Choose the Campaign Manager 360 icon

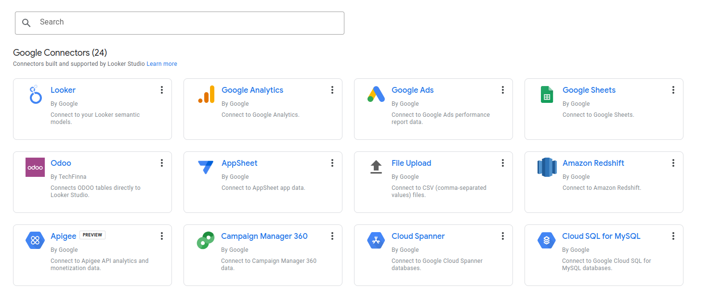coord(206,240)
